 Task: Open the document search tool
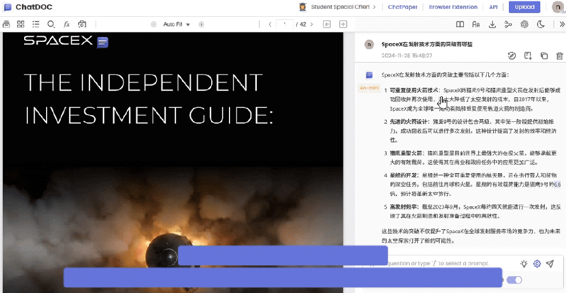[51, 24]
